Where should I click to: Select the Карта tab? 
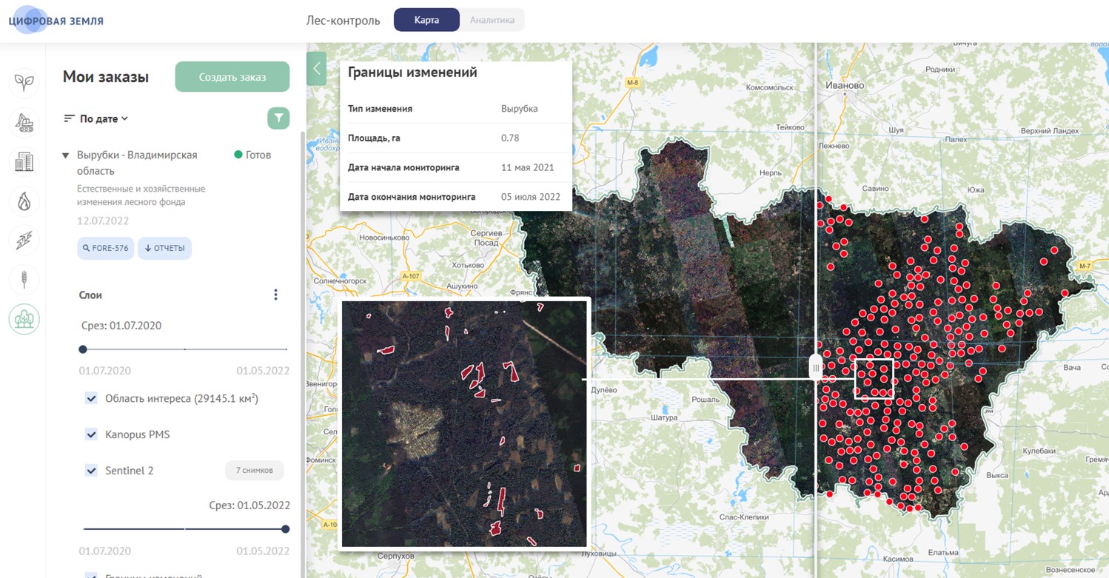point(426,20)
